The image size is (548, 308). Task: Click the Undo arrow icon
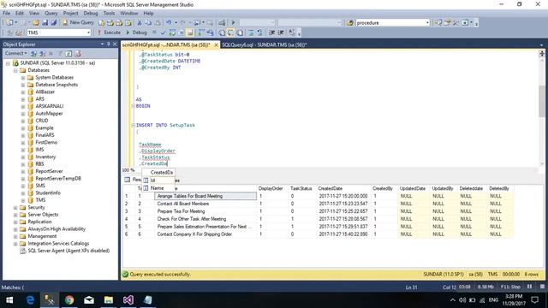click(x=169, y=23)
